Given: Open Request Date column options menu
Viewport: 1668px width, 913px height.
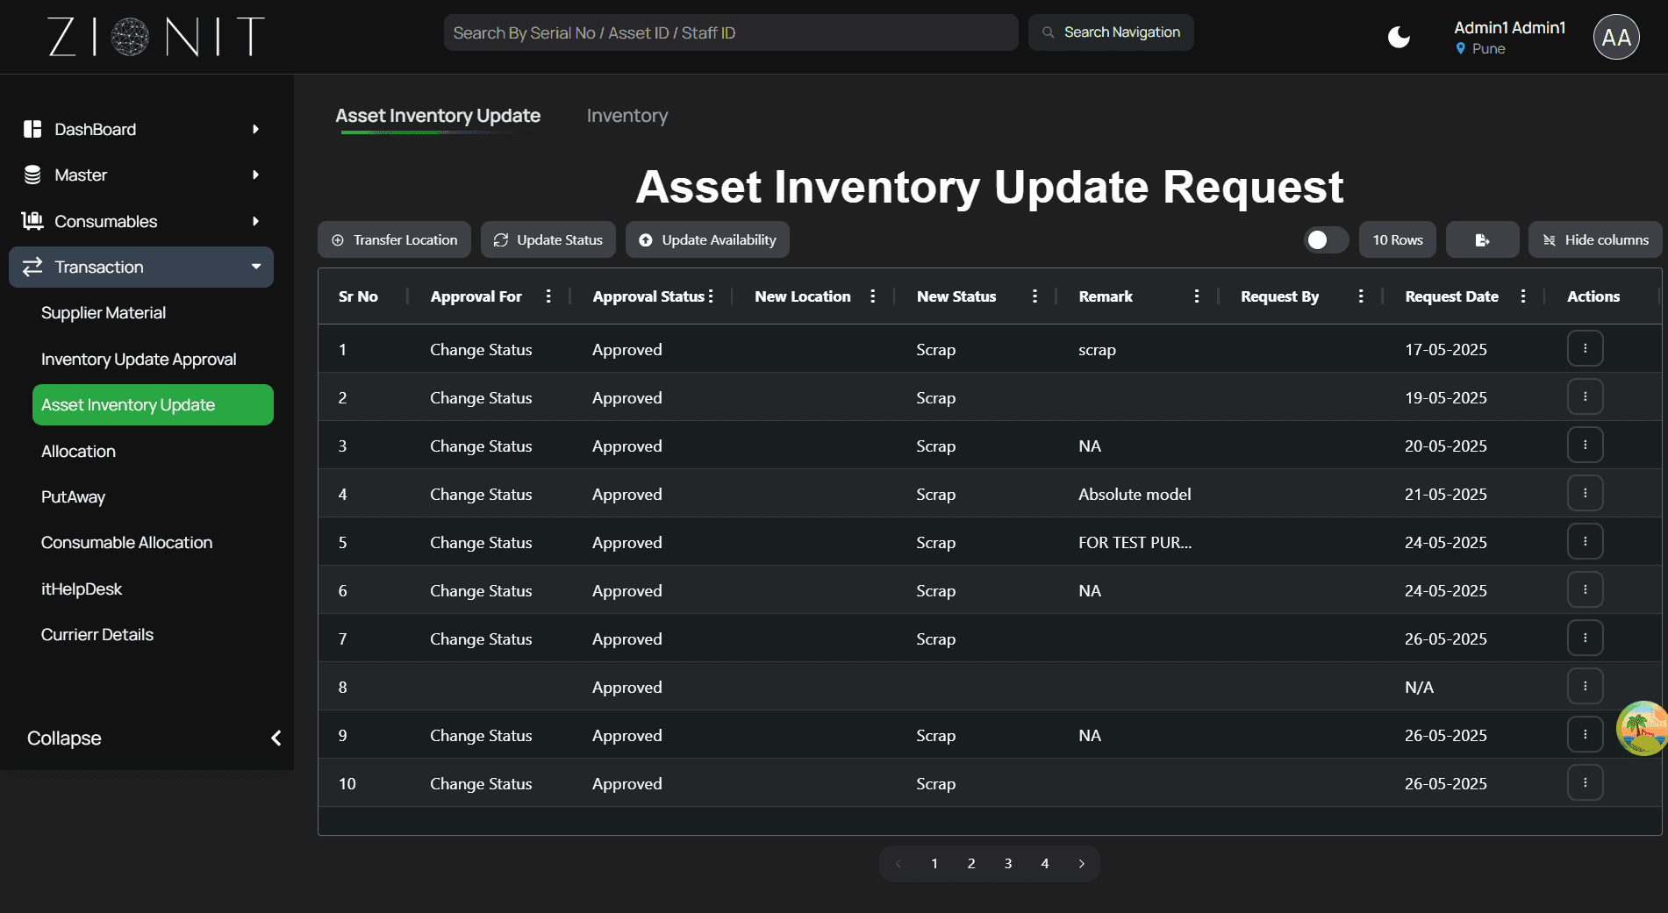Looking at the screenshot, I should pyautogui.click(x=1522, y=296).
